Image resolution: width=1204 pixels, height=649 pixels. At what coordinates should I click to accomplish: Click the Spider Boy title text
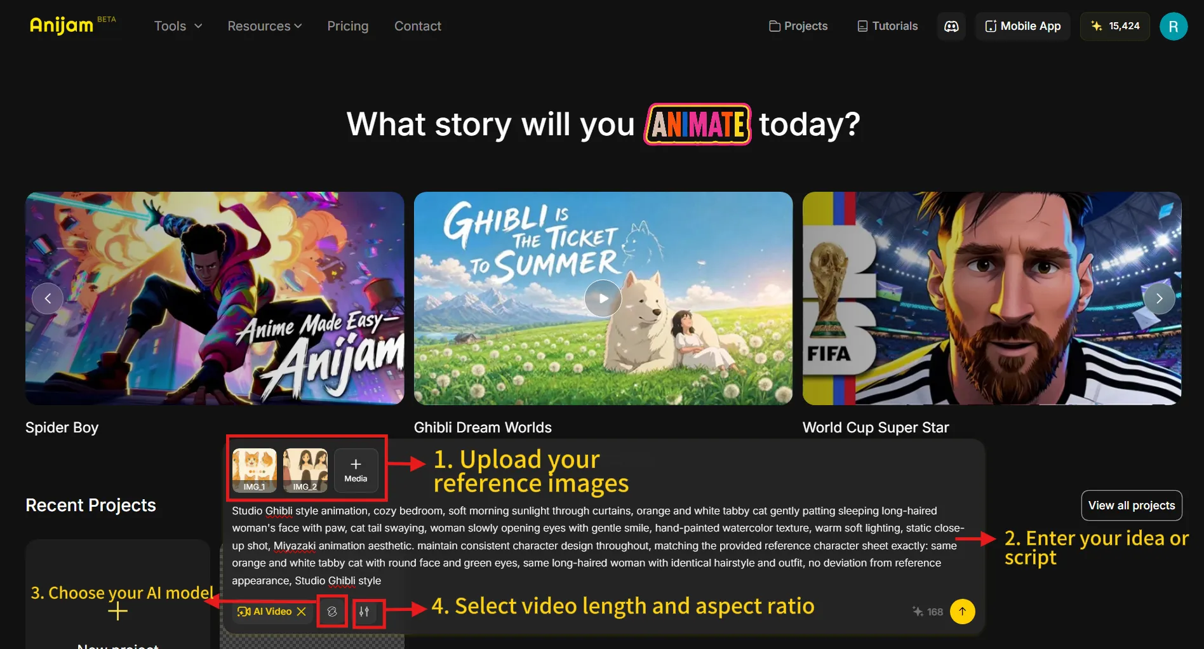(x=62, y=427)
